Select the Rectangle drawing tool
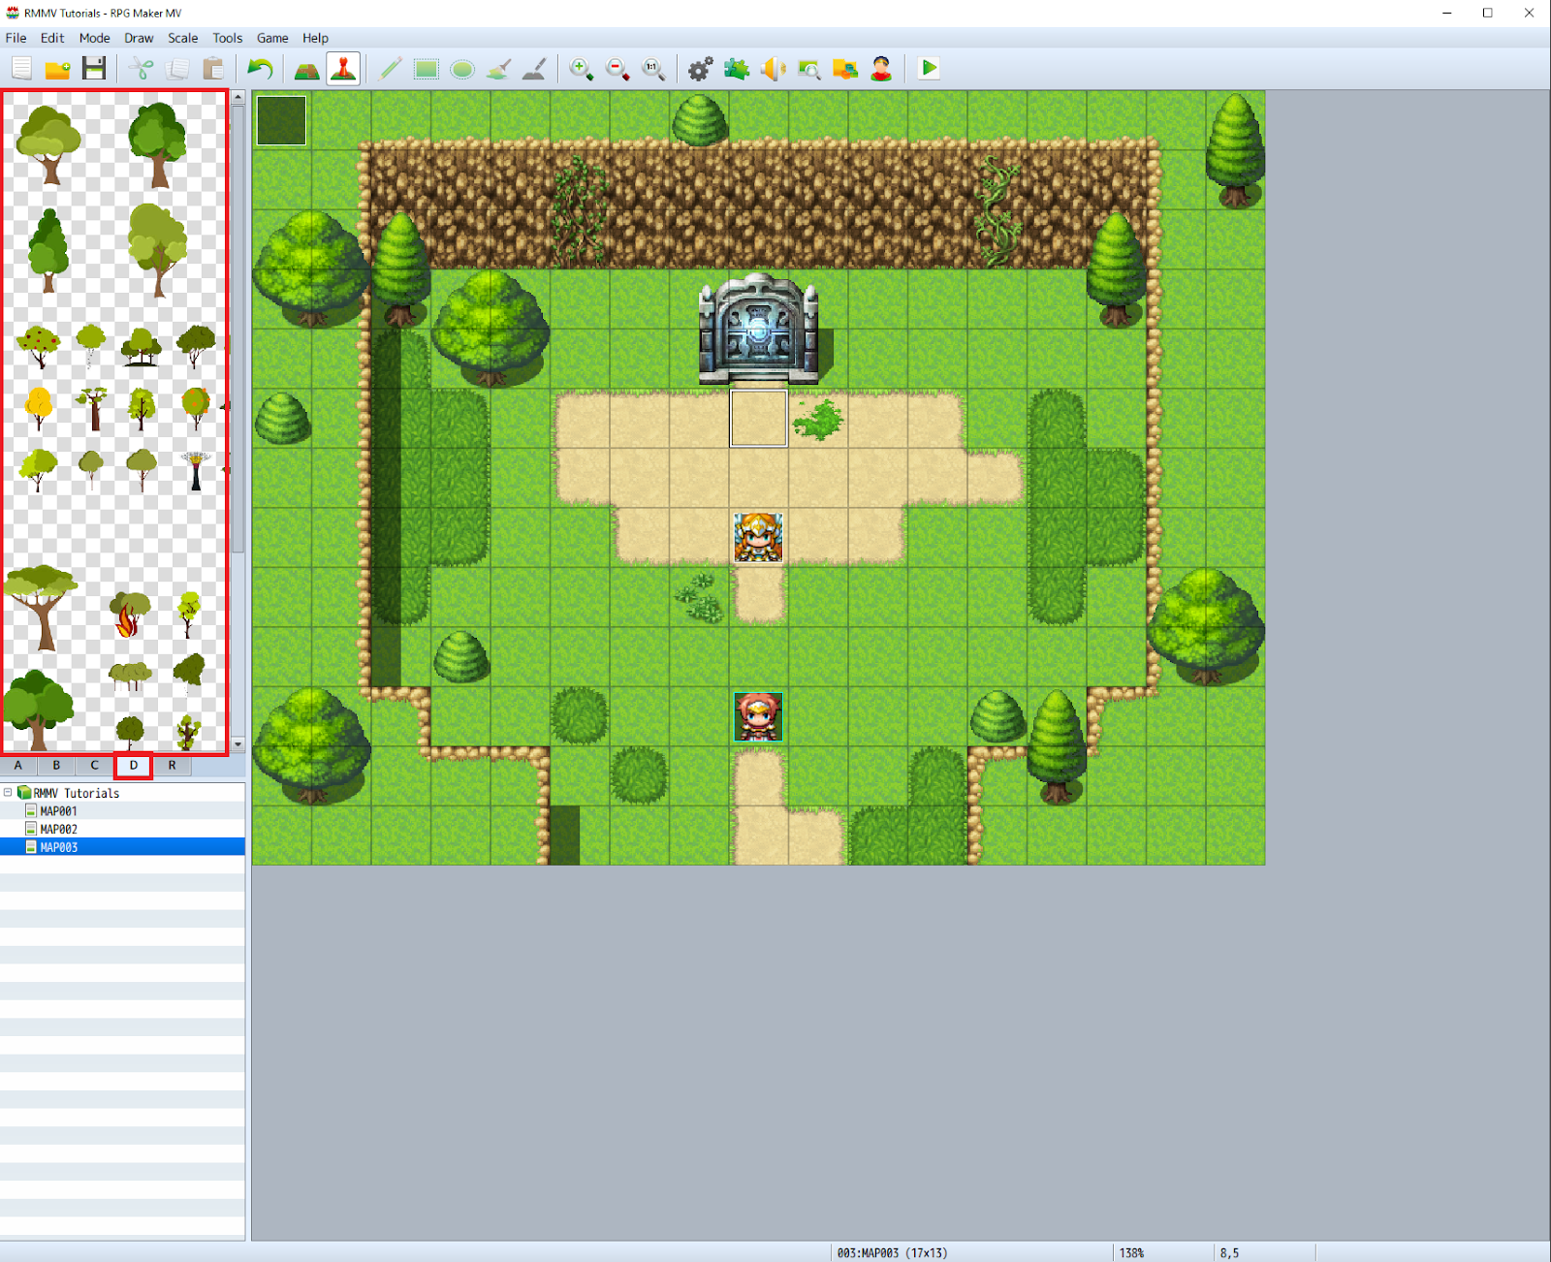 (427, 69)
